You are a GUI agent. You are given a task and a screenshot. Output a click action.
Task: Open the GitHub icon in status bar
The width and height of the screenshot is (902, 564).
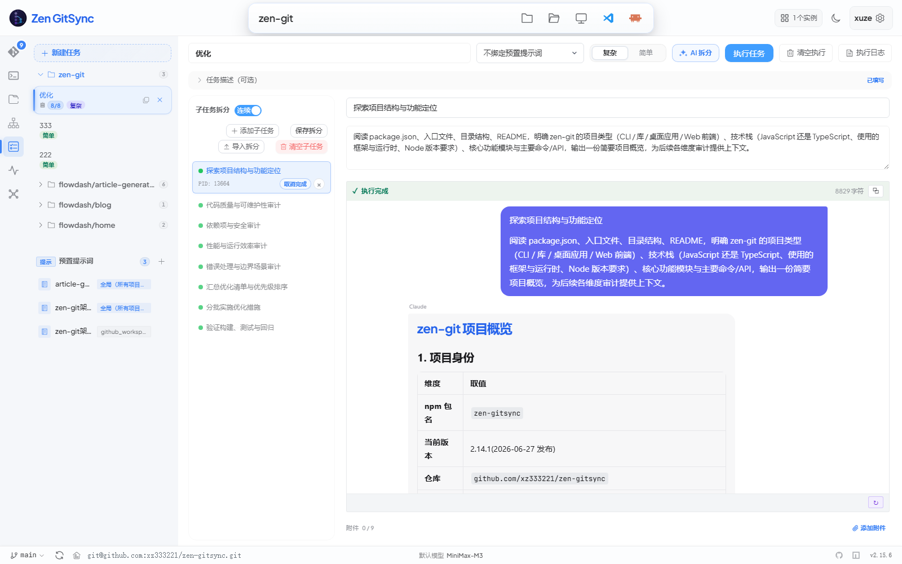839,556
